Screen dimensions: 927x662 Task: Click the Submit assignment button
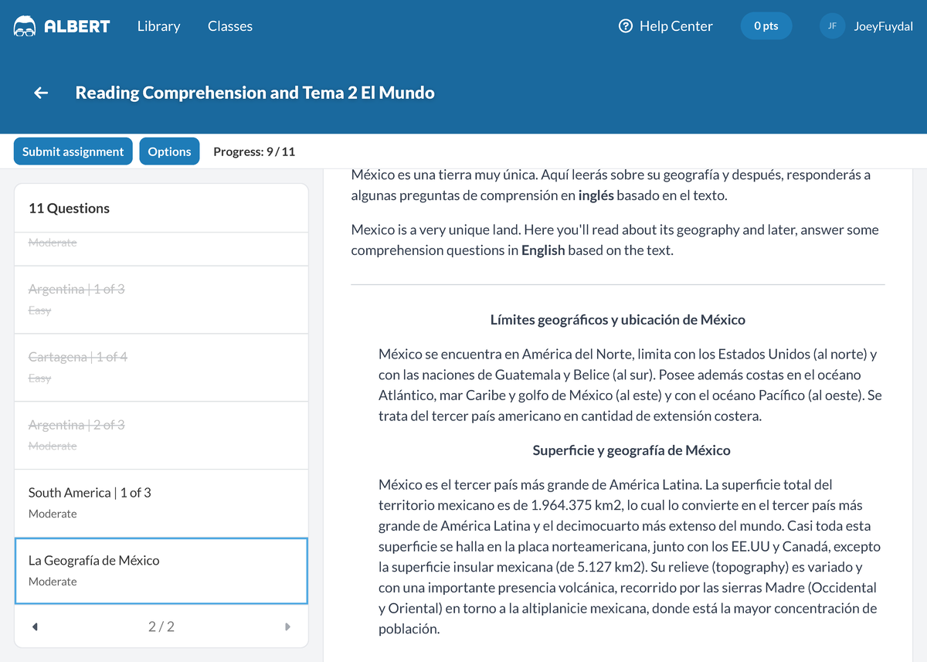tap(73, 151)
